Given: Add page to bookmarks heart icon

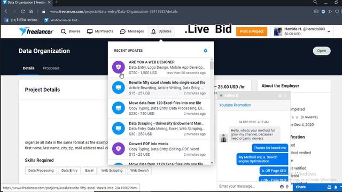Looking at the screenshot, I should click(337, 11).
